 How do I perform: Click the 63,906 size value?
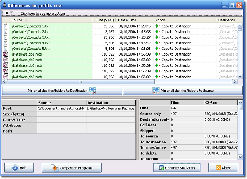[x=109, y=26]
